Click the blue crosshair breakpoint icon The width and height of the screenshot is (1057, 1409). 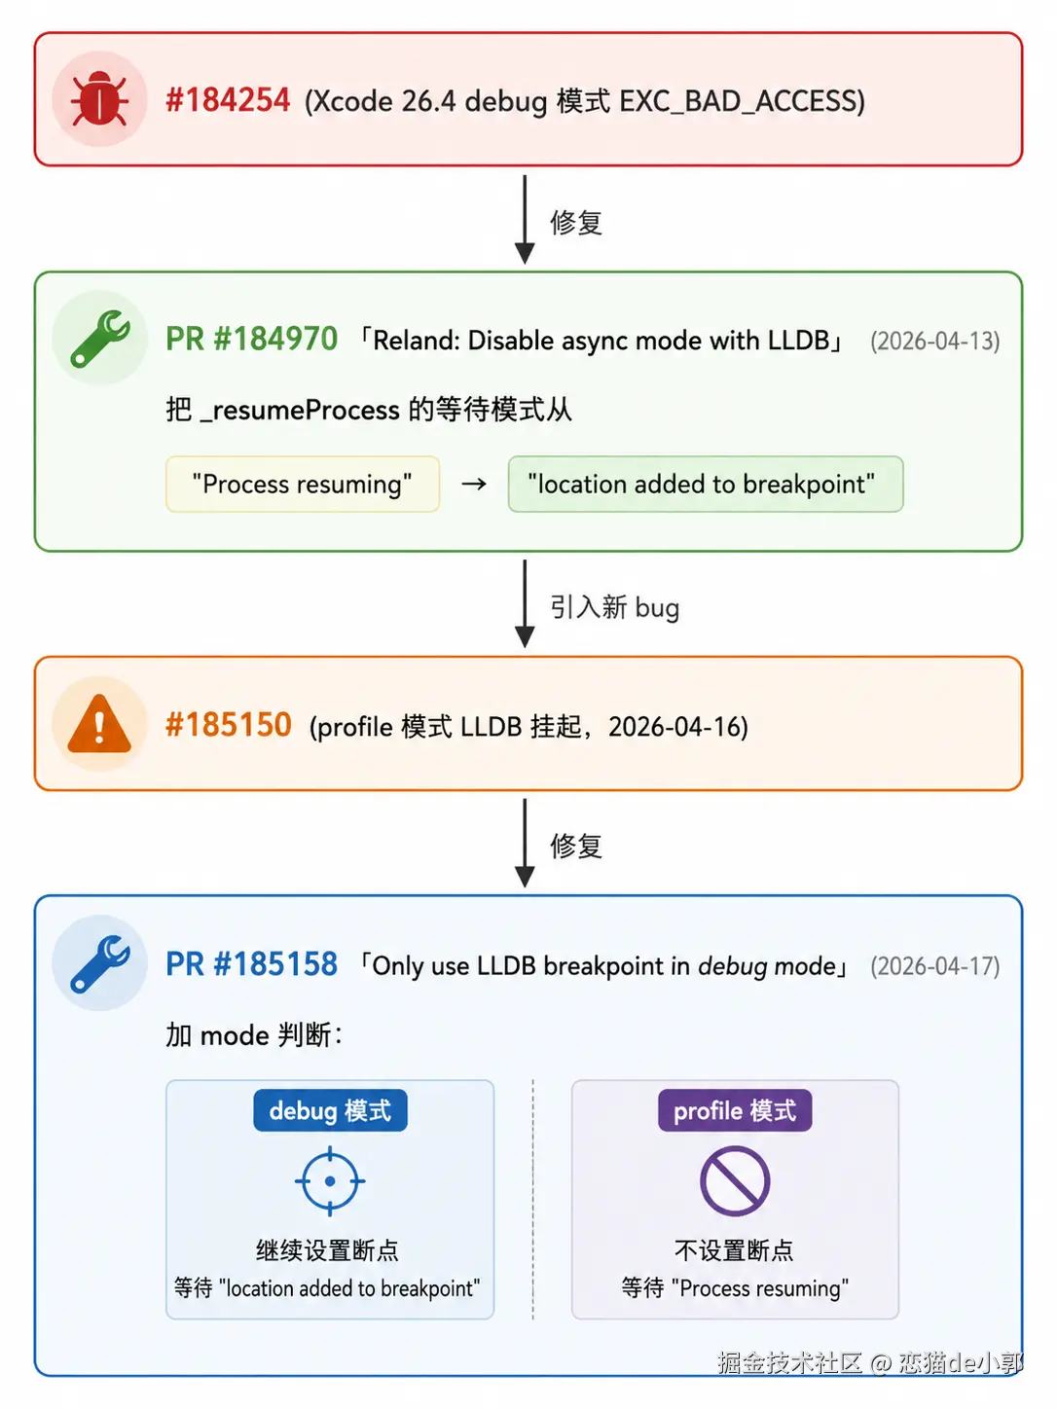coord(330,1180)
